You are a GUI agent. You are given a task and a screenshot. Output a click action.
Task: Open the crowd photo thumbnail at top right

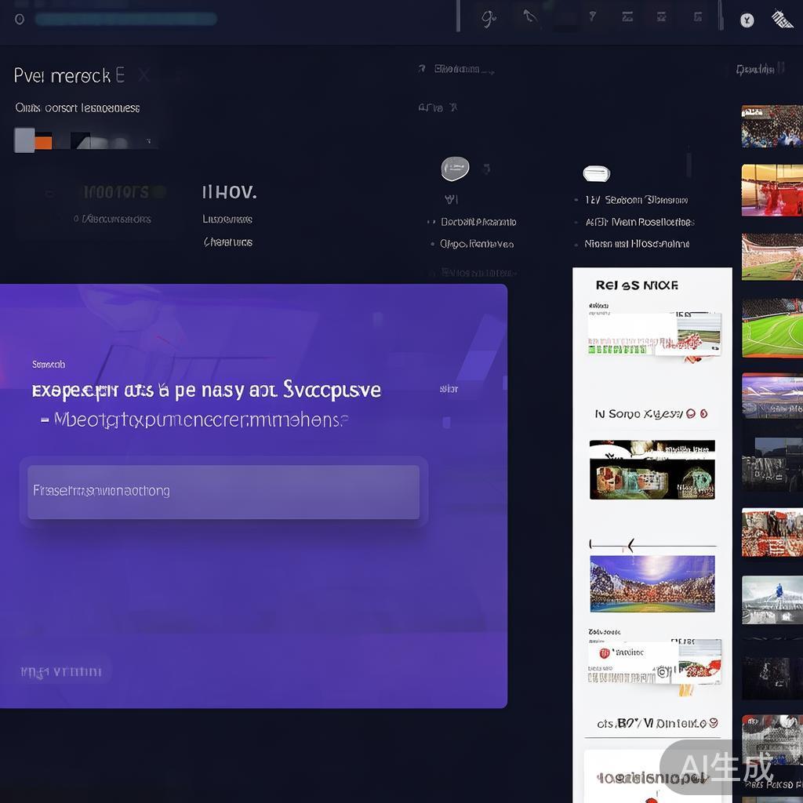pos(772,126)
